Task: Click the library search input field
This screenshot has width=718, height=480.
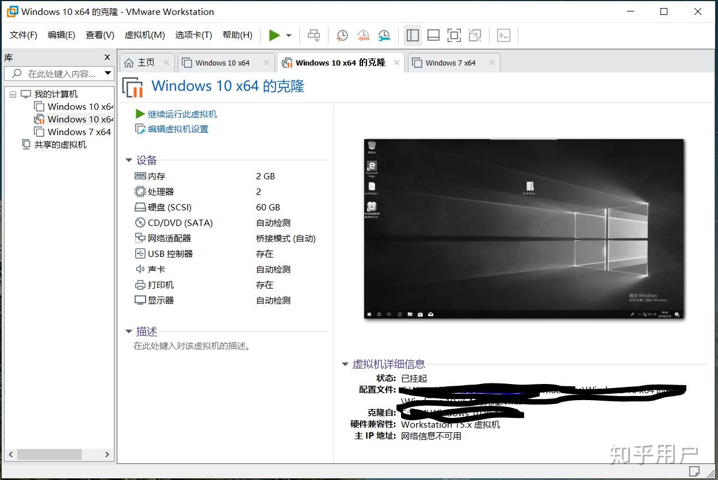Action: pyautogui.click(x=55, y=74)
